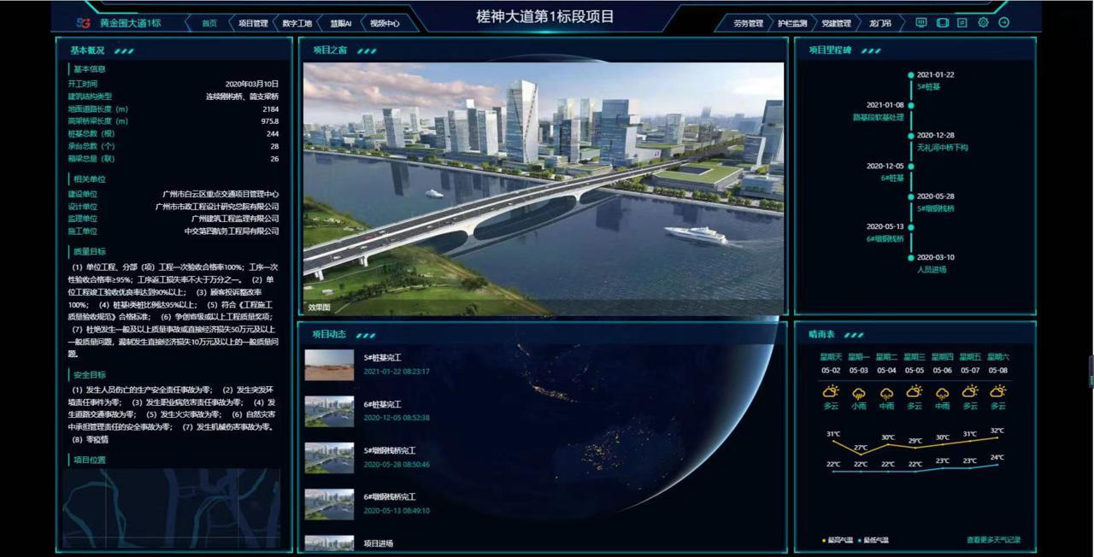The width and height of the screenshot is (1094, 557).
Task: Select the 2020-12-05 6#桩基 milestone dot
Action: [x=911, y=167]
